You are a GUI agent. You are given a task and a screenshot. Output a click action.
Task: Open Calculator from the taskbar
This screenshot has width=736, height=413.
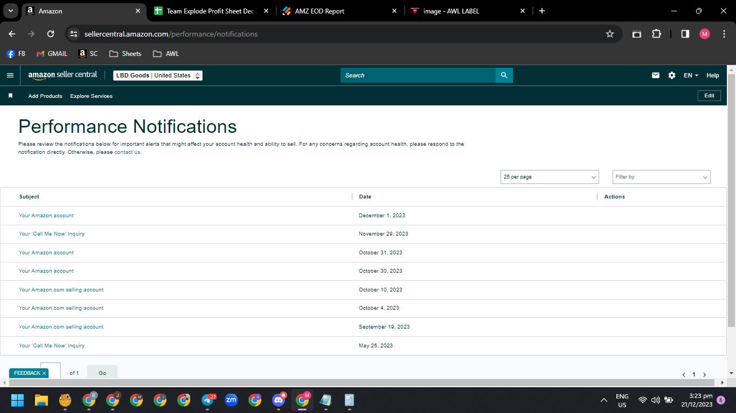(349, 400)
